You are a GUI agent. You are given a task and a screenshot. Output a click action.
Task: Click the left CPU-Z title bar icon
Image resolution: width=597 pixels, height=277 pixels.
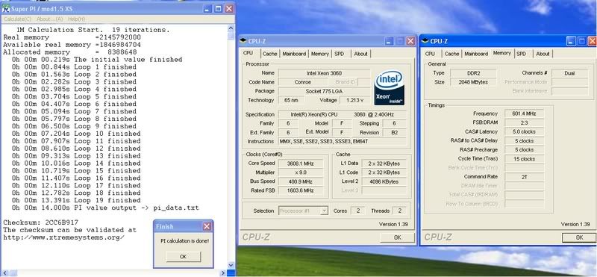[x=243, y=41]
